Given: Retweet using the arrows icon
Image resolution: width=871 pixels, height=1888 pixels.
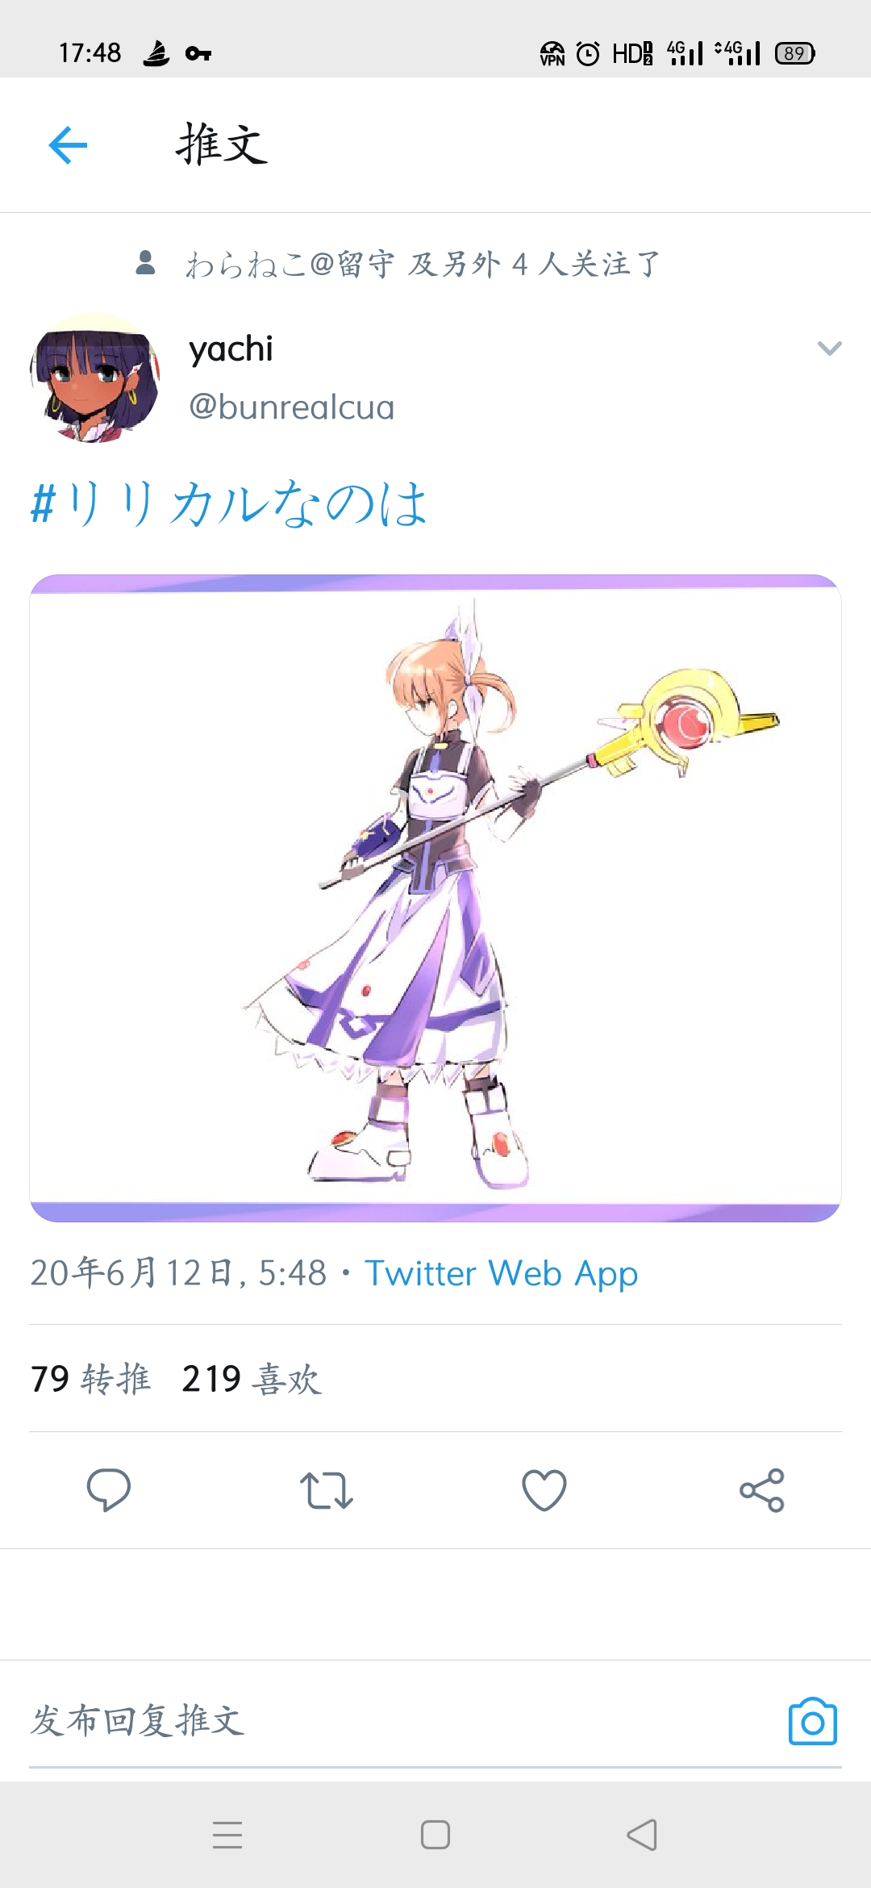Looking at the screenshot, I should tap(327, 1490).
